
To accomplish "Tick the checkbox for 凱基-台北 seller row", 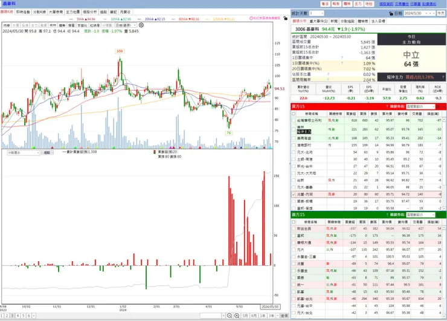I will click(294, 299).
